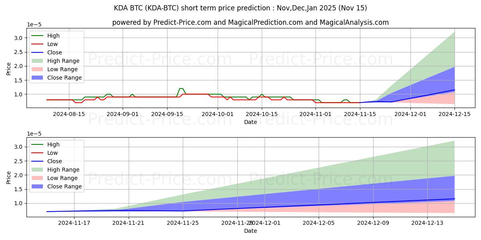Click the Low Range pink swatch in bottom legend
Image resolution: width=481 pixels, height=240 pixels.
[x=38, y=178]
